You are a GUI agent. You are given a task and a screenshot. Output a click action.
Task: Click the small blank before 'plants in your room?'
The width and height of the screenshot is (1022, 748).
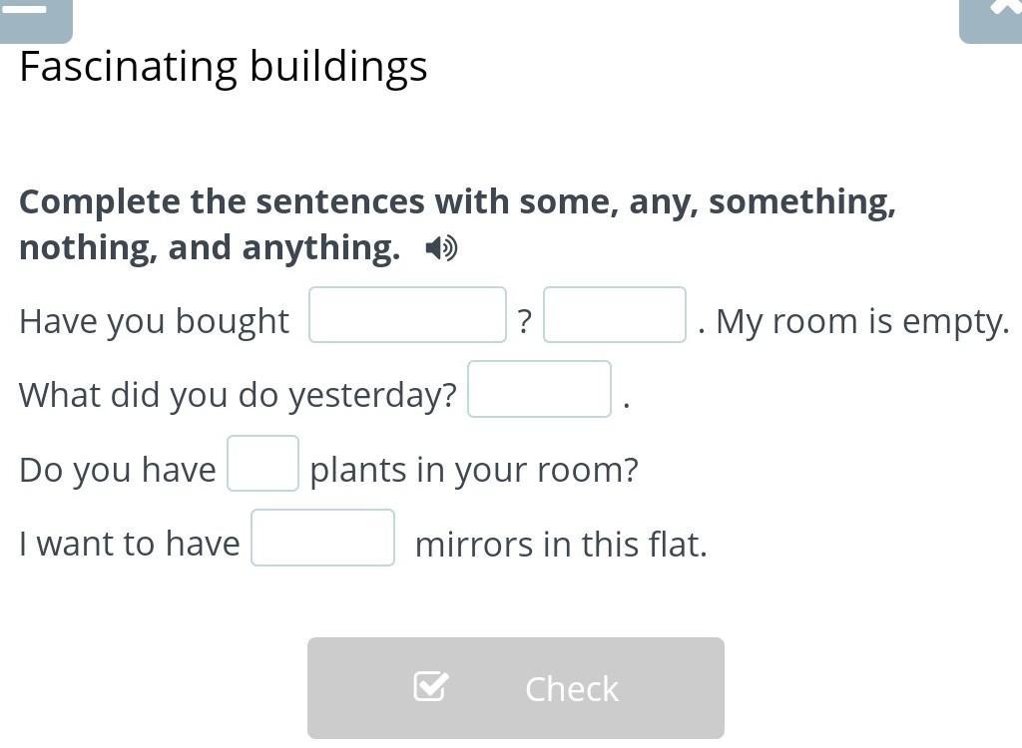click(x=262, y=464)
